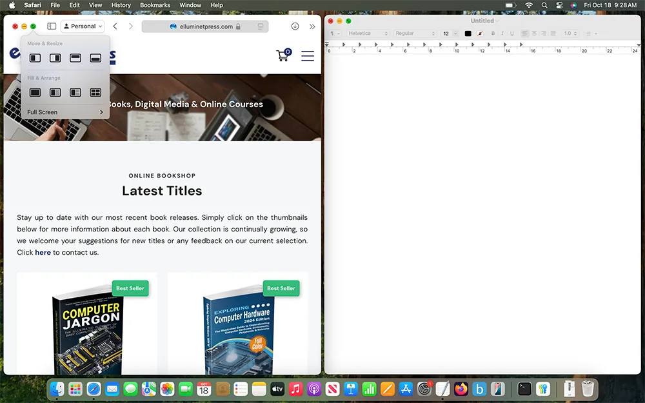
Task: Open Firefox from the Dock
Action: (x=461, y=389)
